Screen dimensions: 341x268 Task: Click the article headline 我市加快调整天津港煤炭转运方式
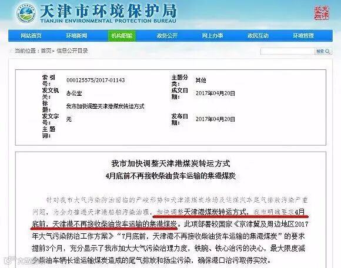[x=170, y=163]
